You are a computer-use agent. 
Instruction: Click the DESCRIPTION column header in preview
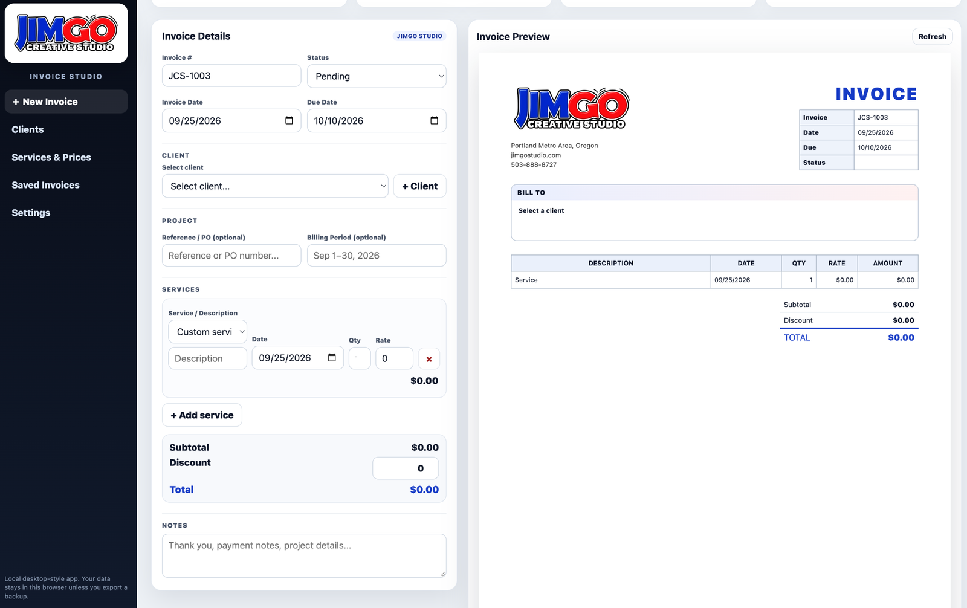point(611,263)
